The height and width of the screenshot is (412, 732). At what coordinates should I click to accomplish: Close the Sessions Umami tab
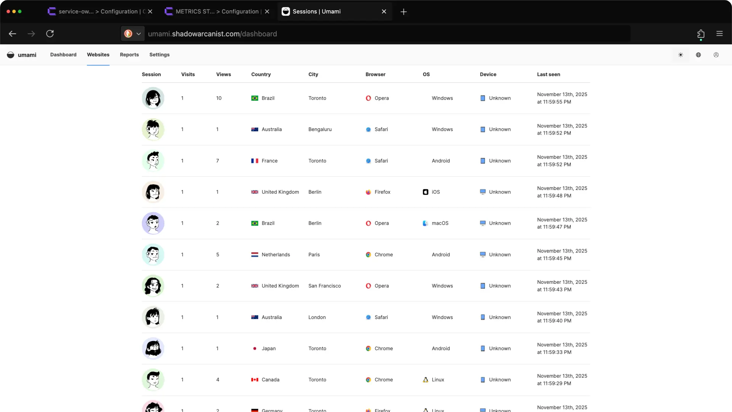(x=384, y=12)
